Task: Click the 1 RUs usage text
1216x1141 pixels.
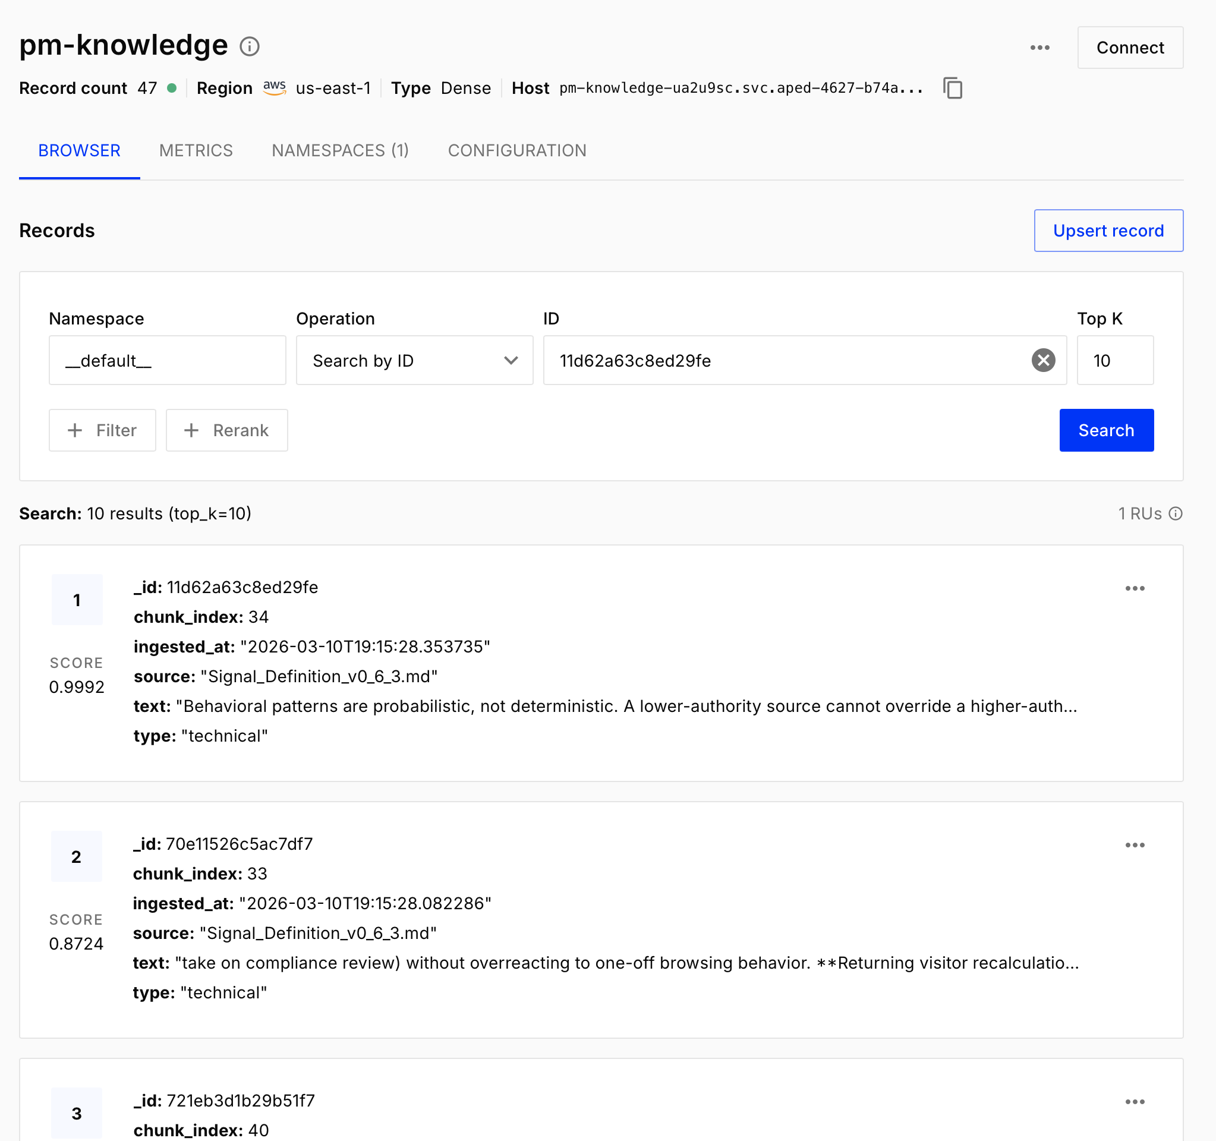Action: coord(1139,513)
